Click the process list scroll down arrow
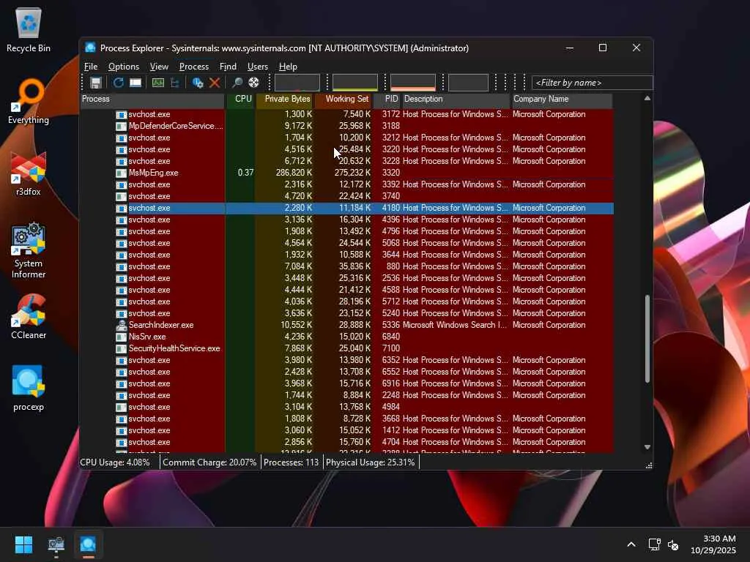This screenshot has width=750, height=562. pyautogui.click(x=647, y=447)
